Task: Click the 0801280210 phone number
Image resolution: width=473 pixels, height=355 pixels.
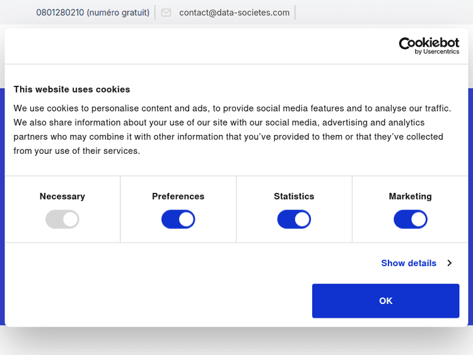Action: pyautogui.click(x=60, y=13)
